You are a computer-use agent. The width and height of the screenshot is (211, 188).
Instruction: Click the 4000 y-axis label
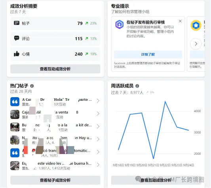(197, 111)
